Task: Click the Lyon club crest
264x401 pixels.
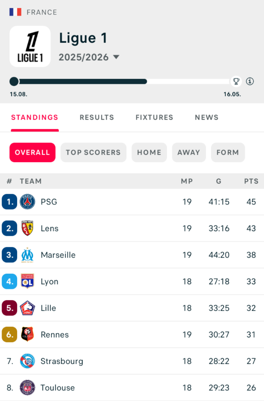Action: pos(26,281)
